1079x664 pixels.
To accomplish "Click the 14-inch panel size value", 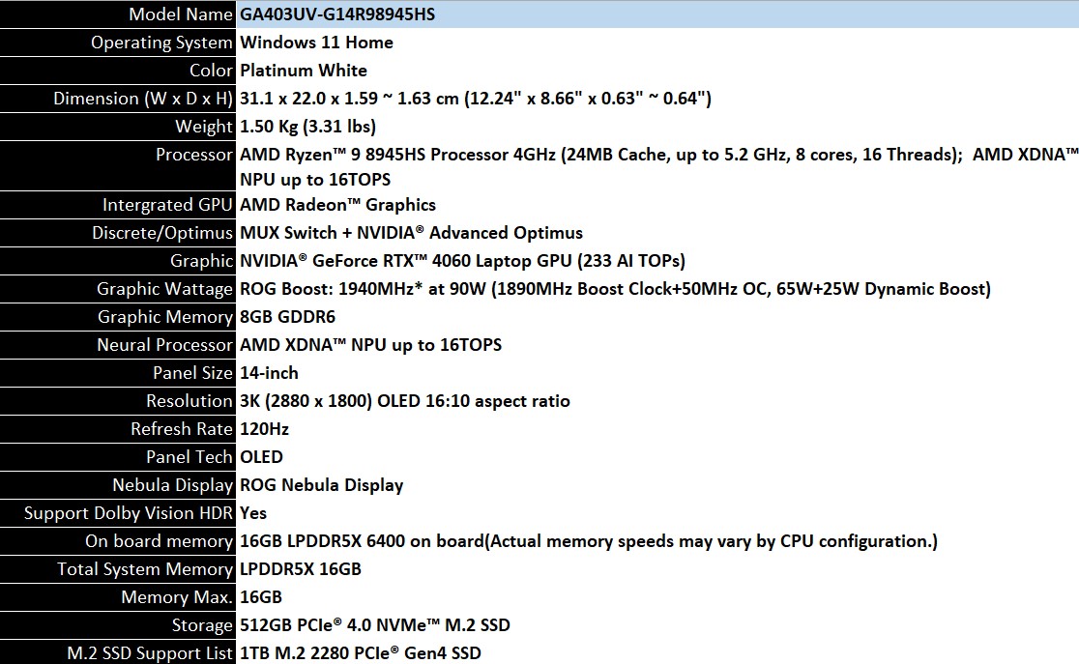I will 269,373.
